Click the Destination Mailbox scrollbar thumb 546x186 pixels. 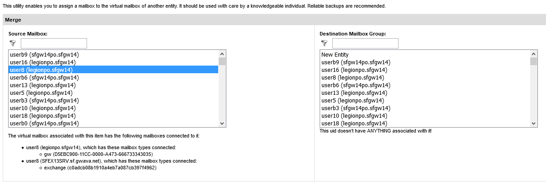click(533, 61)
